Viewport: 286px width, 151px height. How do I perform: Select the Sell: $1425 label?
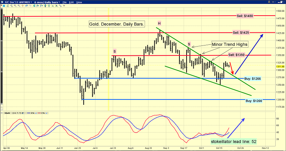(241, 33)
